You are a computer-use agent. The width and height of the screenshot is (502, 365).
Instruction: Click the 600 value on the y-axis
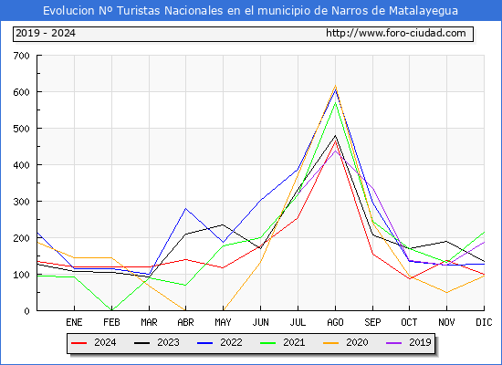21,92
